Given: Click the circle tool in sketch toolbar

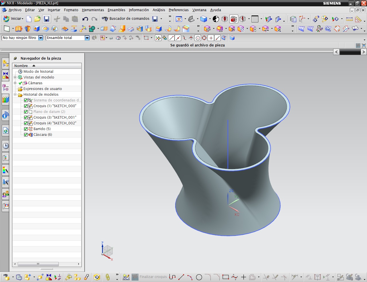Looking at the screenshot, I should (x=199, y=277).
